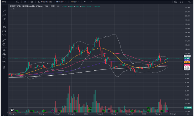
Task: Click the 2022 time axis label
Action: 86,114
